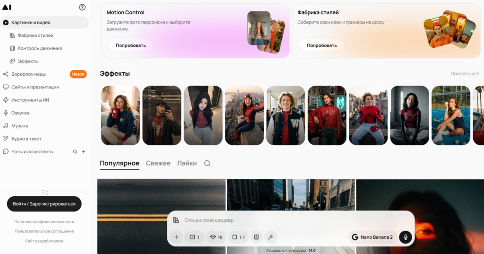This screenshot has height=254, width=484.
Task: Open varsity jacket W effect thumbnail
Action: click(286, 115)
